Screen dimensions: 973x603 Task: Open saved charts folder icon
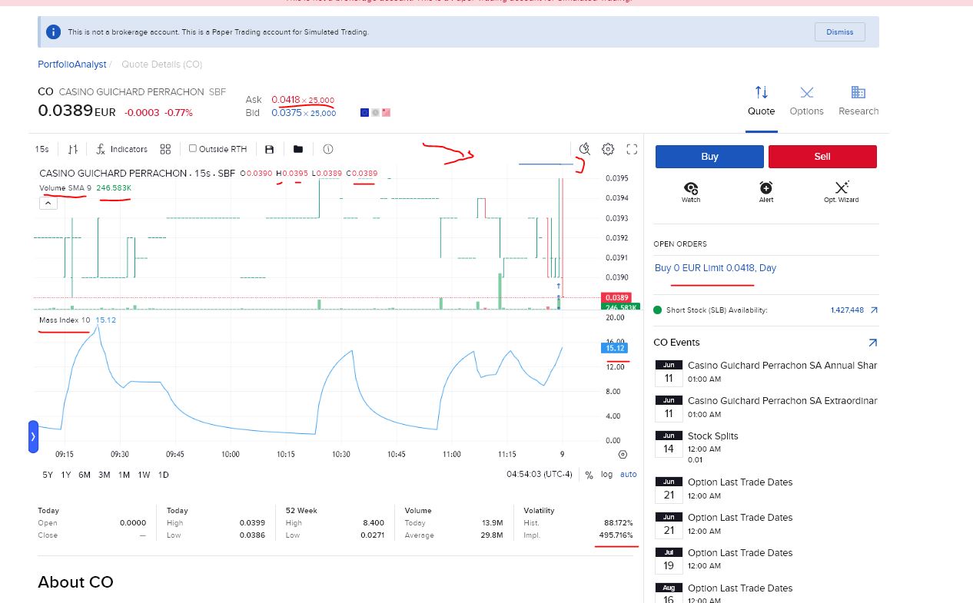pyautogui.click(x=298, y=149)
